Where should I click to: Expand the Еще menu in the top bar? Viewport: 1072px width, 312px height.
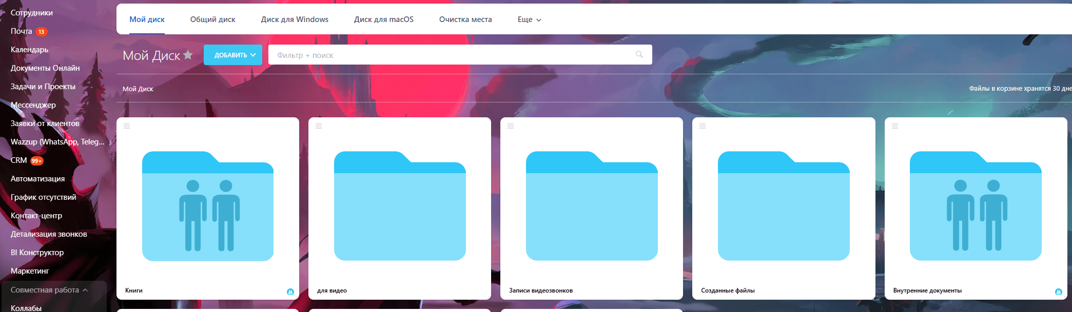click(530, 19)
